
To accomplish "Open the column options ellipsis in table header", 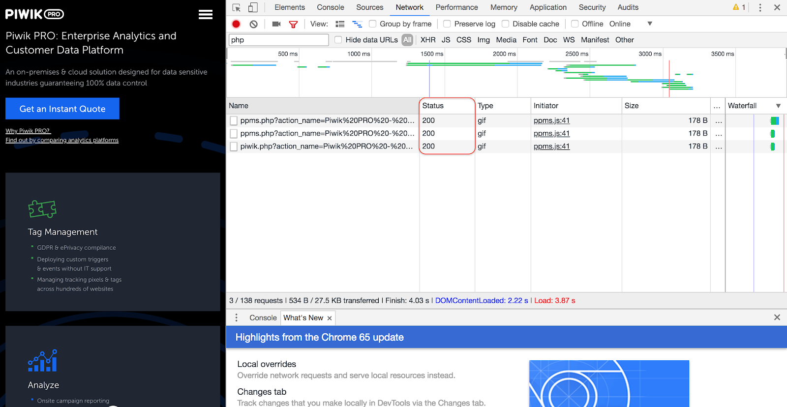I will coord(717,106).
